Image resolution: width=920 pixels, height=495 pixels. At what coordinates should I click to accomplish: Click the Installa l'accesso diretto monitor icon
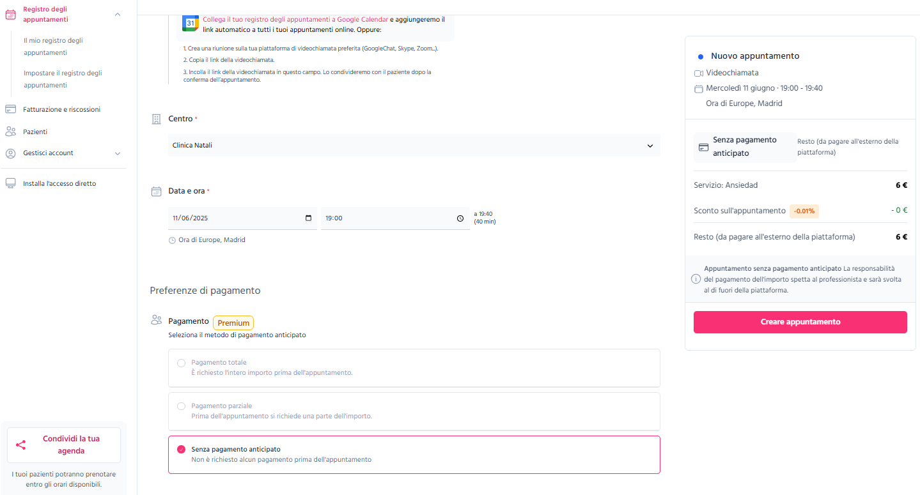pos(10,183)
